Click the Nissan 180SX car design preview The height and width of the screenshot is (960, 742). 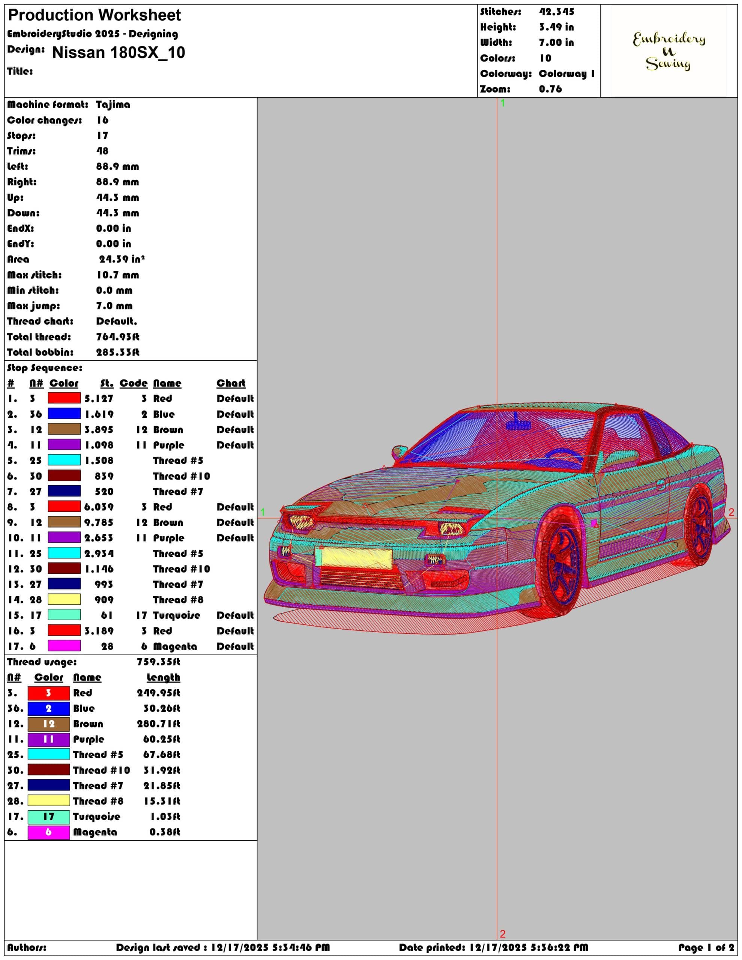point(497,519)
